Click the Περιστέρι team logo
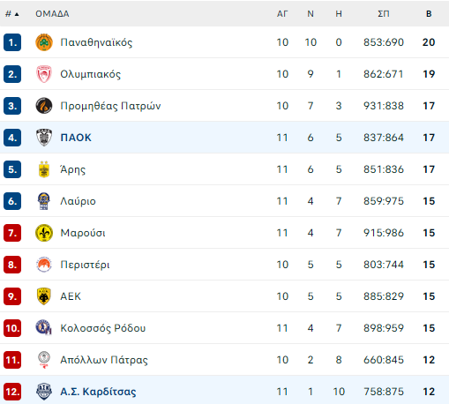 click(44, 265)
